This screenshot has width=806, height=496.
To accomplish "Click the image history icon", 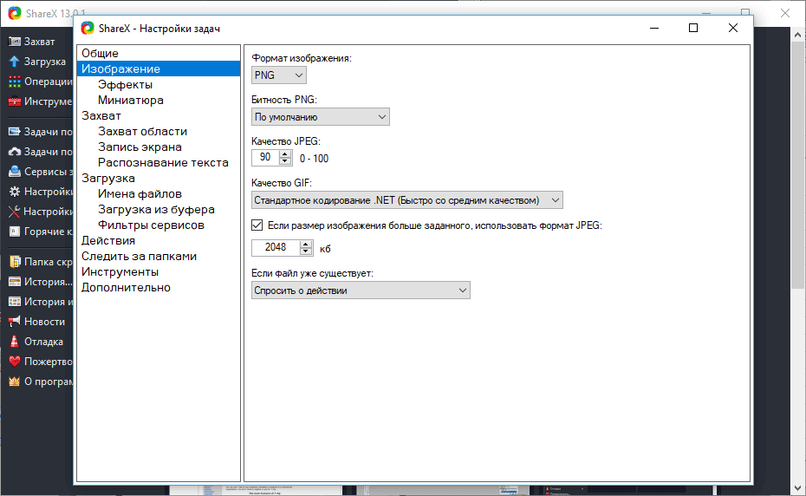I will coord(15,302).
